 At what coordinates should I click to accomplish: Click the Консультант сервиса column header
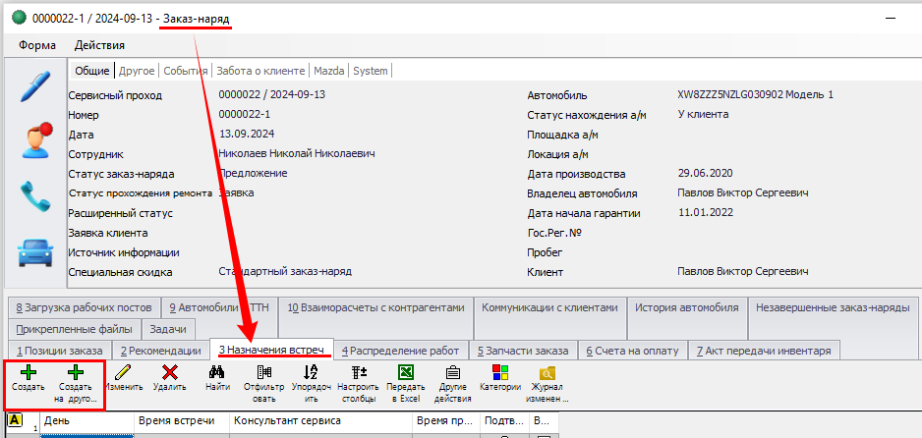(286, 420)
